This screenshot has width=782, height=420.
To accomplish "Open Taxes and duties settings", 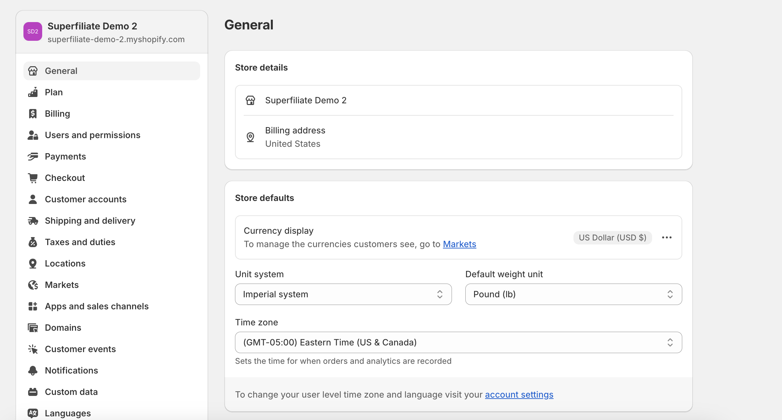I will pos(112,242).
